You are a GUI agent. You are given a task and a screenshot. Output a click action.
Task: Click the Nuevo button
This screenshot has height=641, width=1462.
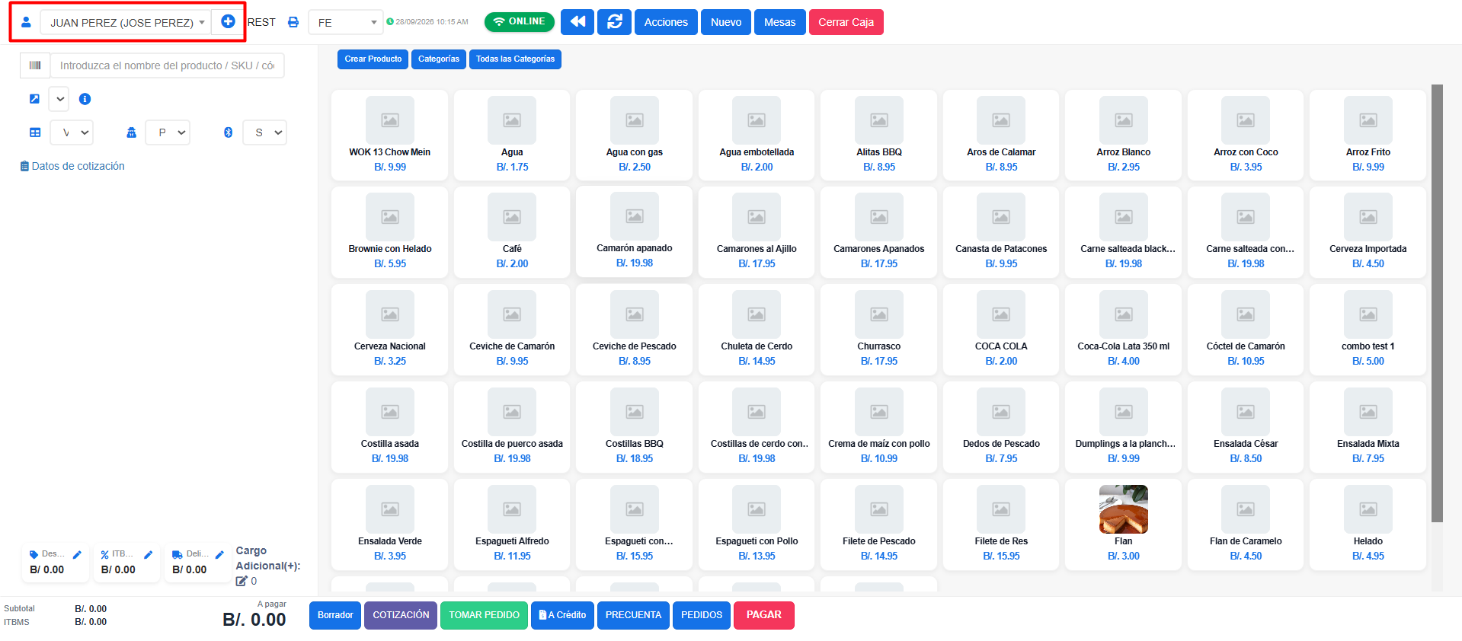click(726, 22)
